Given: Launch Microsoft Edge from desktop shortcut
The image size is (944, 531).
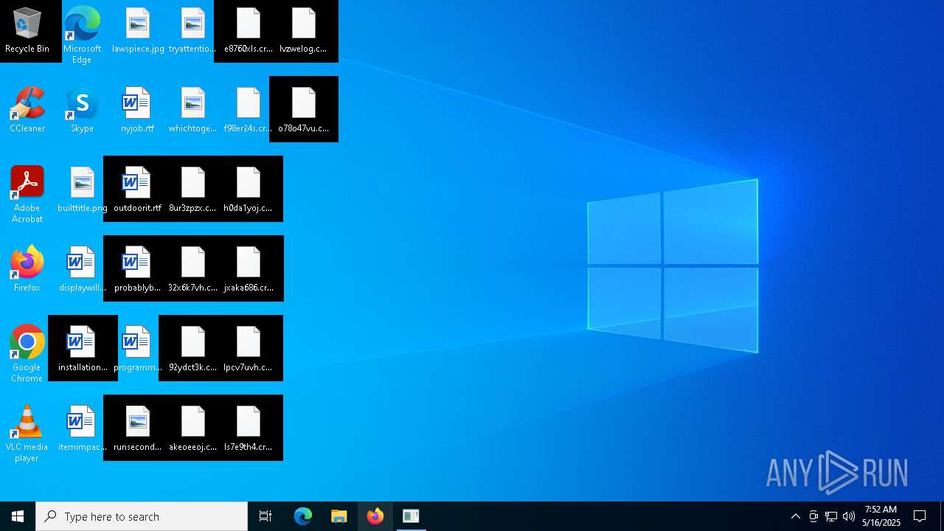Looking at the screenshot, I should 82,35.
